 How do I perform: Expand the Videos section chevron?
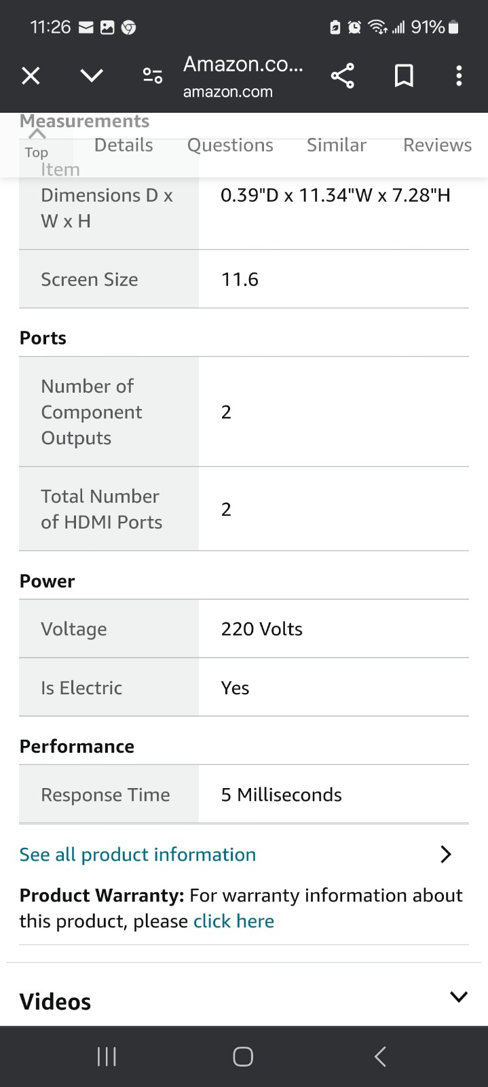[x=459, y=997]
